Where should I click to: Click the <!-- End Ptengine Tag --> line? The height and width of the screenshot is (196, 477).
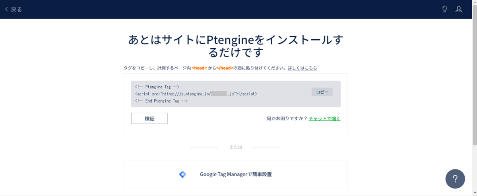[161, 101]
